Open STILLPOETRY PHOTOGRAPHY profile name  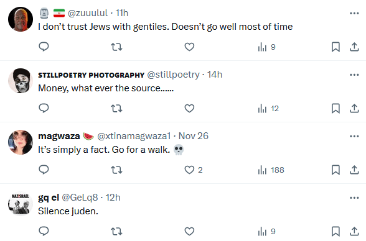91,75
